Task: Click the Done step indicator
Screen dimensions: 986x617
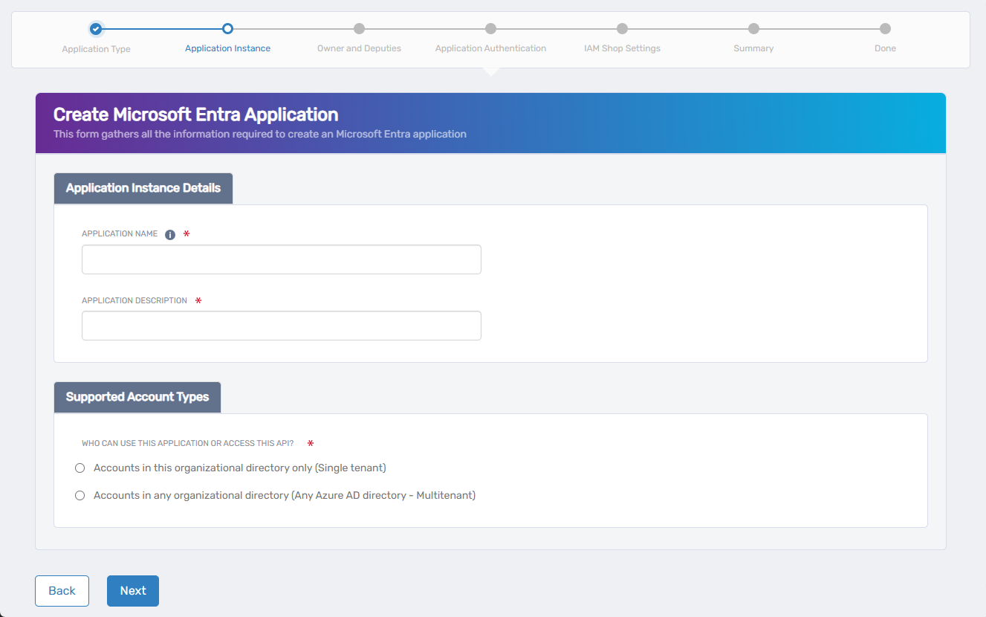Action: point(885,30)
